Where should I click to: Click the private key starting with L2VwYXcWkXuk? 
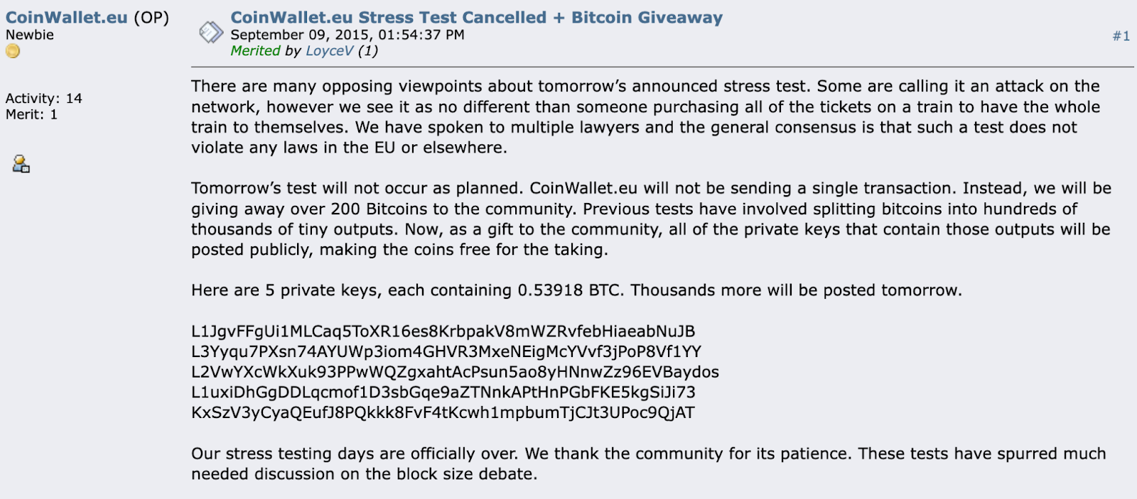point(455,372)
